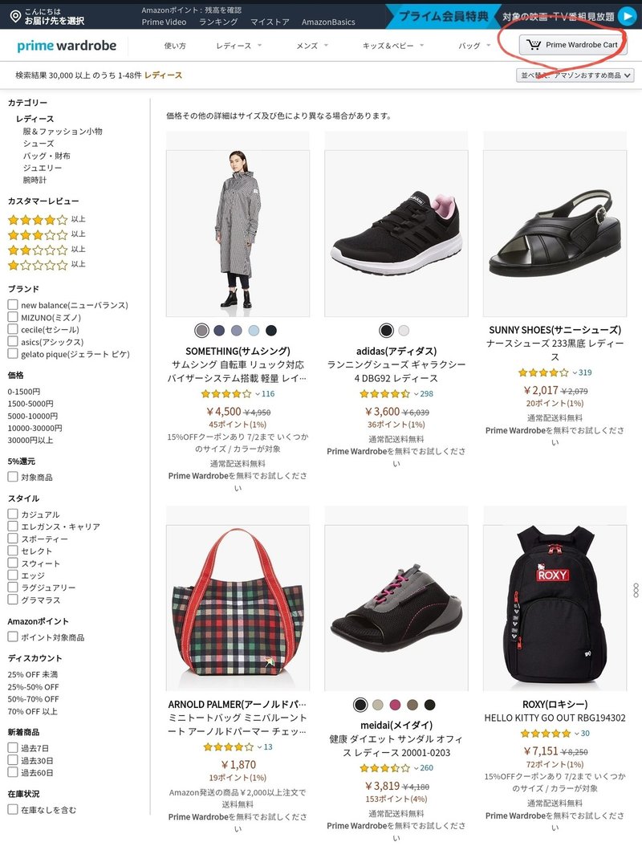642x850 pixels.
Task: Check the new balance brand checkbox
Action: tap(13, 305)
